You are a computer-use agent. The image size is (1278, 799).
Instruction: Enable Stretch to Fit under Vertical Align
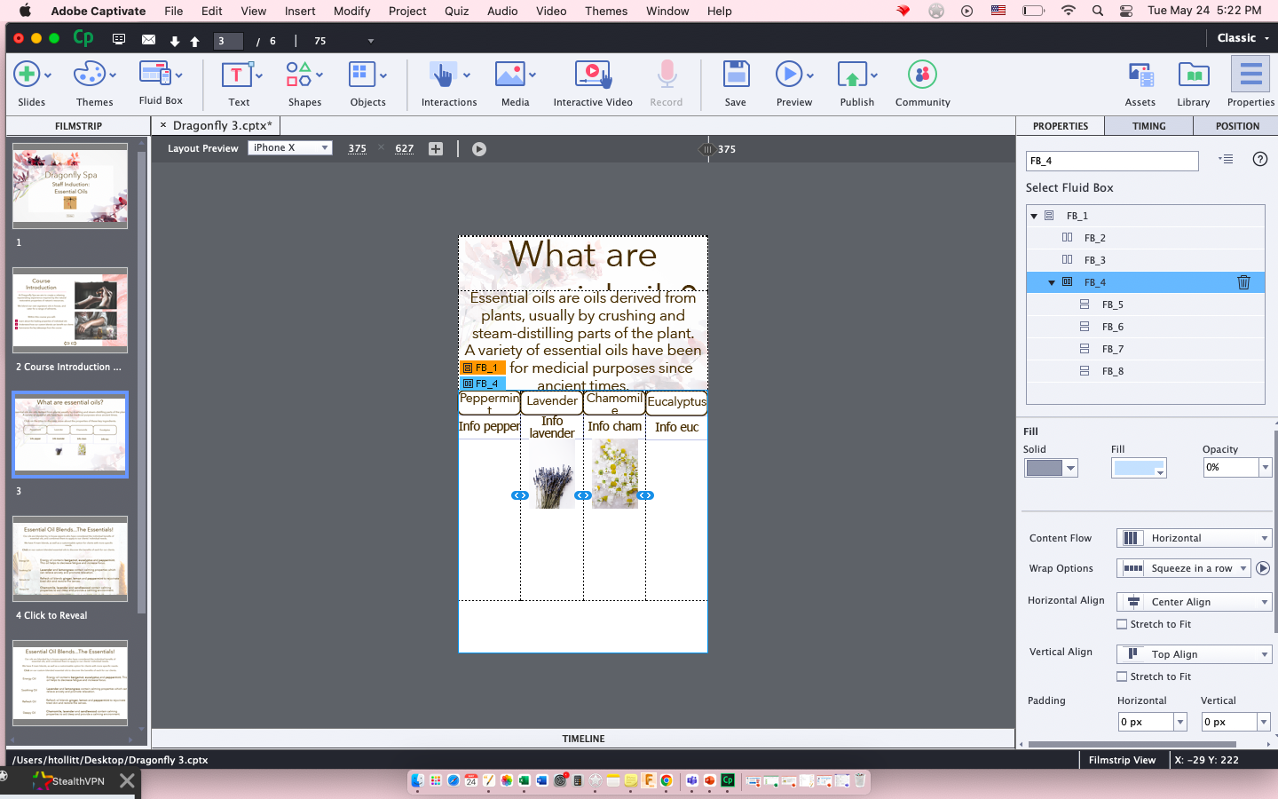pos(1123,676)
